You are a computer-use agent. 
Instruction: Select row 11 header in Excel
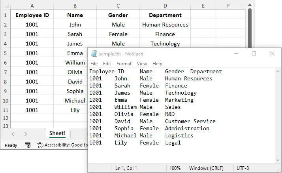[6, 110]
